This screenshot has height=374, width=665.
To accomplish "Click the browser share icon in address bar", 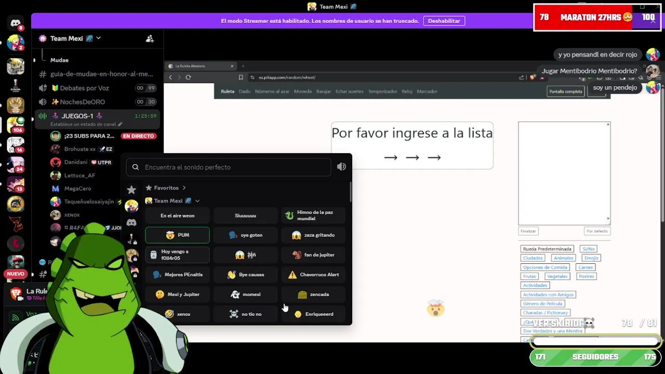I will (x=521, y=77).
